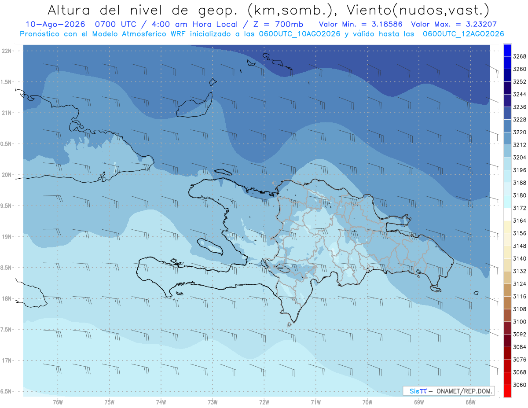Click the 3252 colorbar label

pos(520,82)
